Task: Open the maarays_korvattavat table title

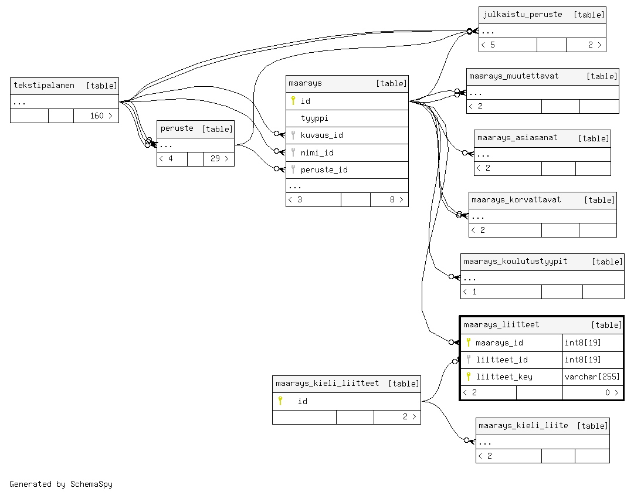Action: 516,200
